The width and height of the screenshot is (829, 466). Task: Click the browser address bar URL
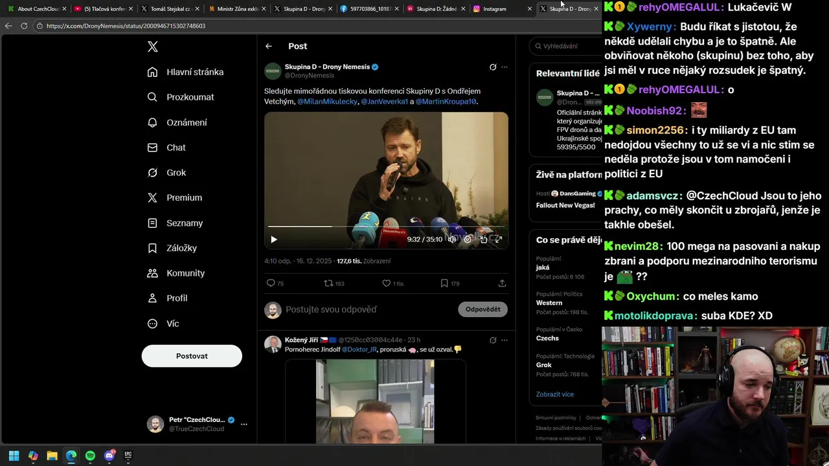[x=126, y=26]
